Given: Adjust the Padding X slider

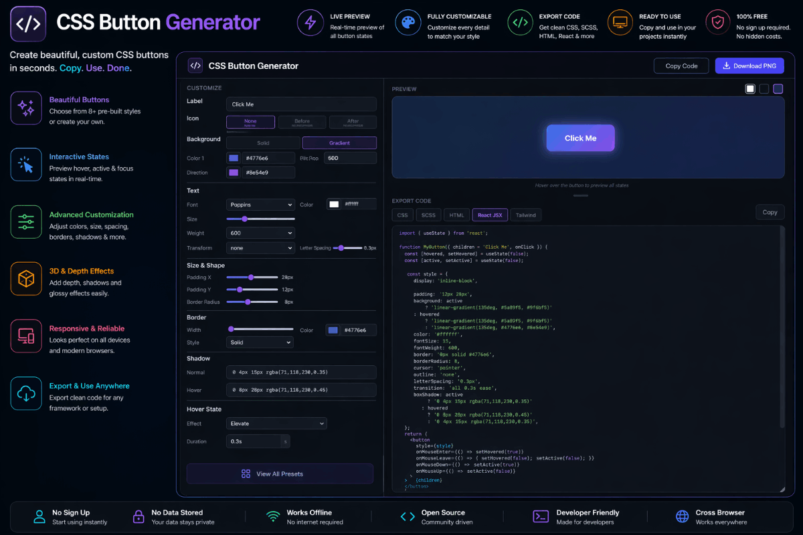Looking at the screenshot, I should coord(252,277).
